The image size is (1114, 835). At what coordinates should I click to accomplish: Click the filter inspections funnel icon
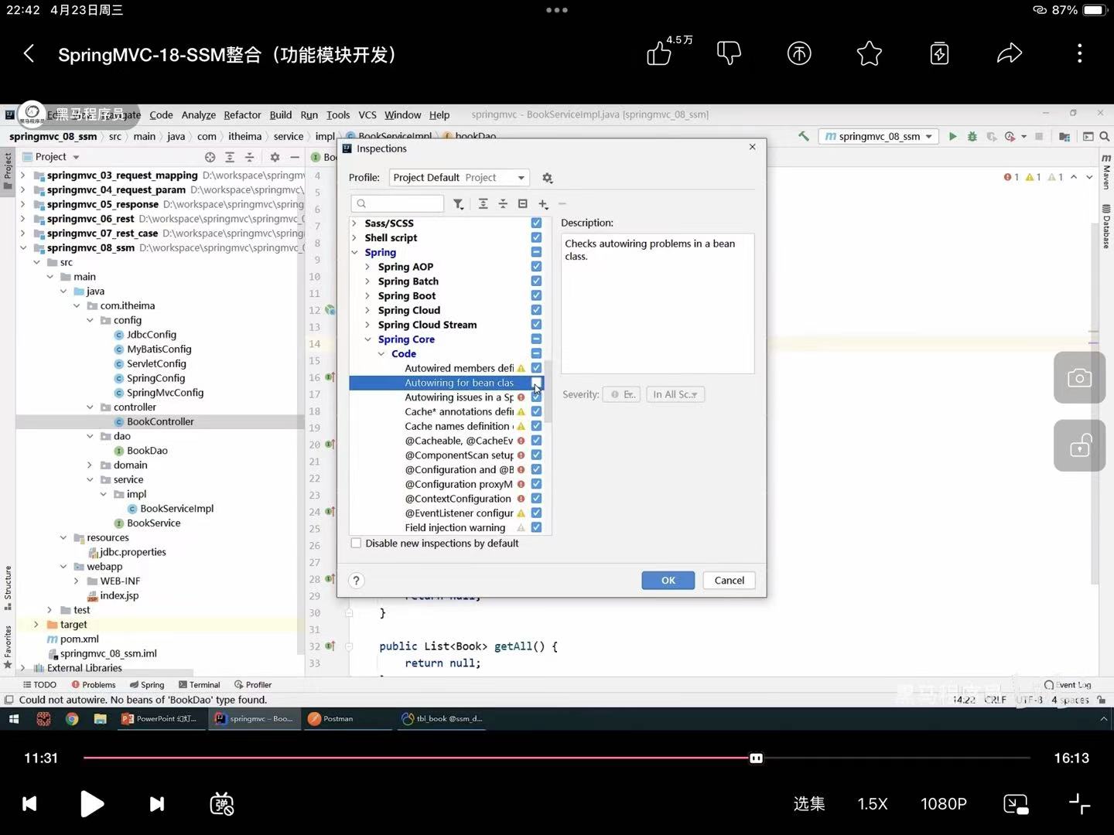pyautogui.click(x=459, y=203)
